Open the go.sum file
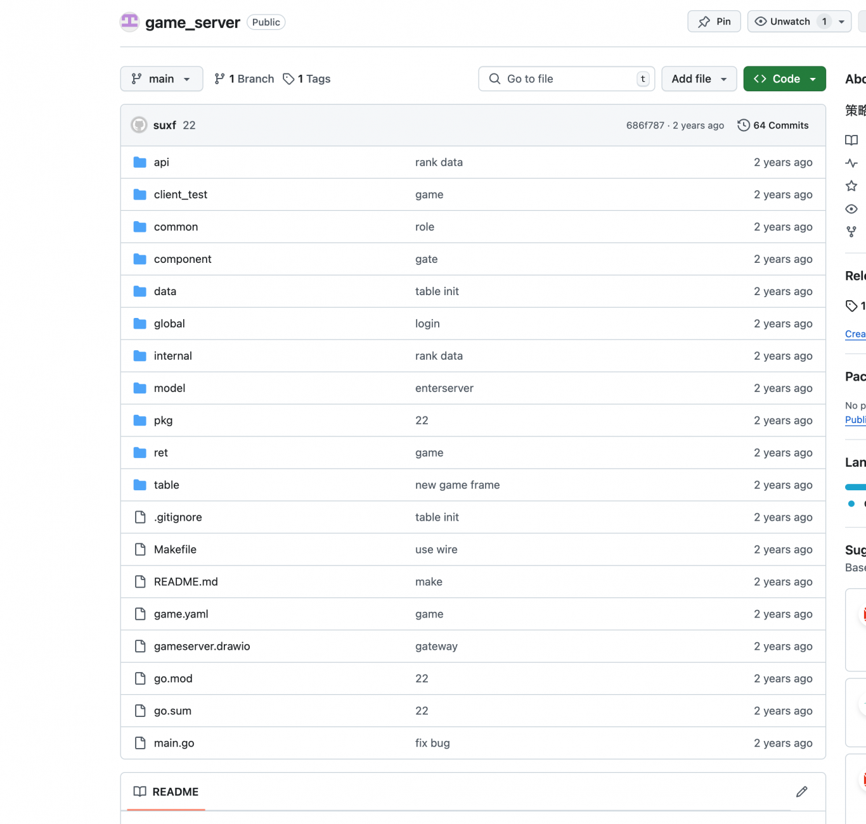The height and width of the screenshot is (824, 866). click(x=172, y=711)
